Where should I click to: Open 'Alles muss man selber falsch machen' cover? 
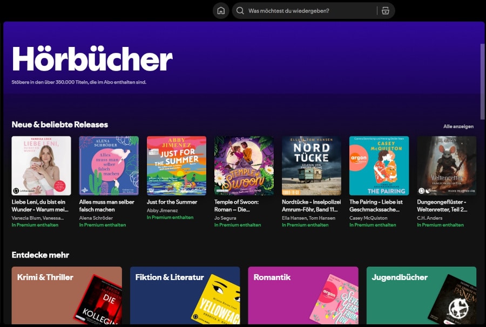point(109,166)
